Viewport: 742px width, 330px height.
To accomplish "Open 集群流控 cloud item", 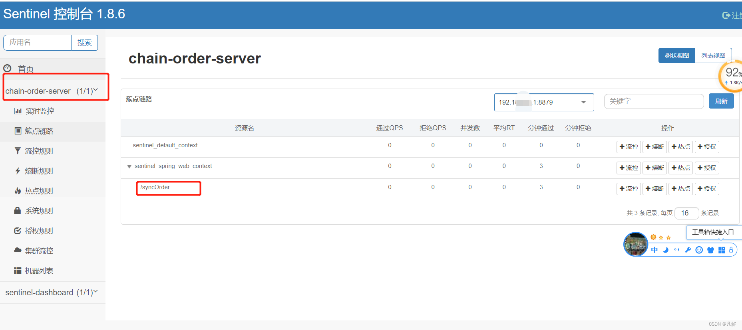I will pyautogui.click(x=34, y=251).
